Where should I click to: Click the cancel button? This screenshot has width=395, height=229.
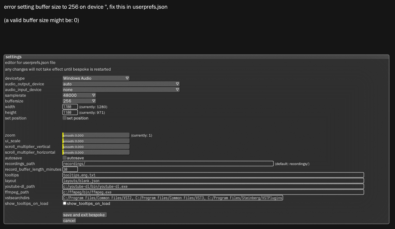(69, 220)
